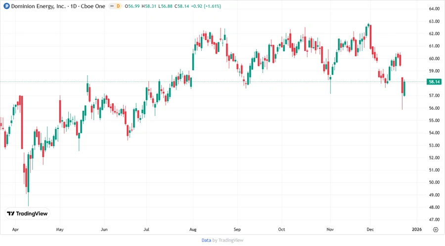Open the Dominion Energy, Inc. symbol title
This screenshot has height=246, width=445.
pyautogui.click(x=38, y=6)
